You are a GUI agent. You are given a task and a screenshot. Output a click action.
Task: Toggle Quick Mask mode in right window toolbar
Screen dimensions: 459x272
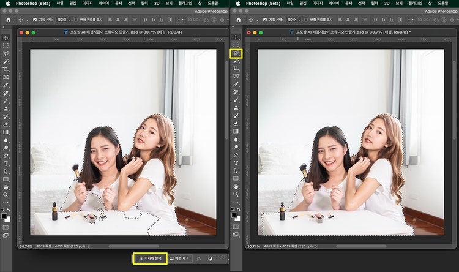pos(236,227)
